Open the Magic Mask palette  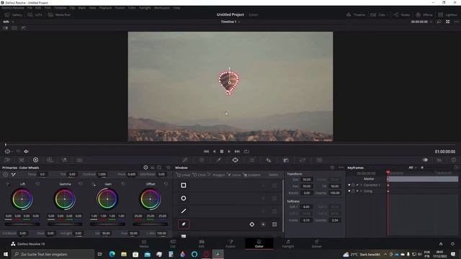pos(269,160)
